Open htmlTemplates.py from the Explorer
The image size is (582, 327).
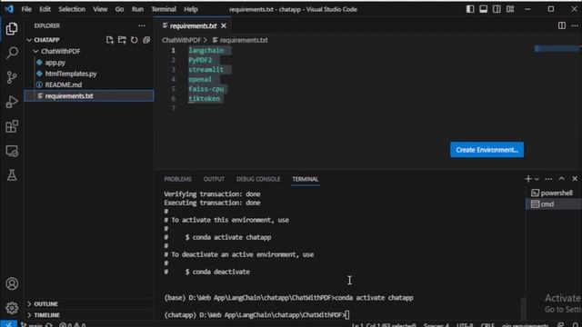[x=71, y=74]
